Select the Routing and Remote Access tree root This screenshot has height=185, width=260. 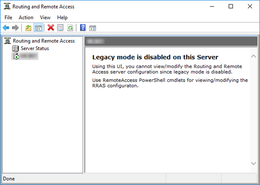(44, 41)
